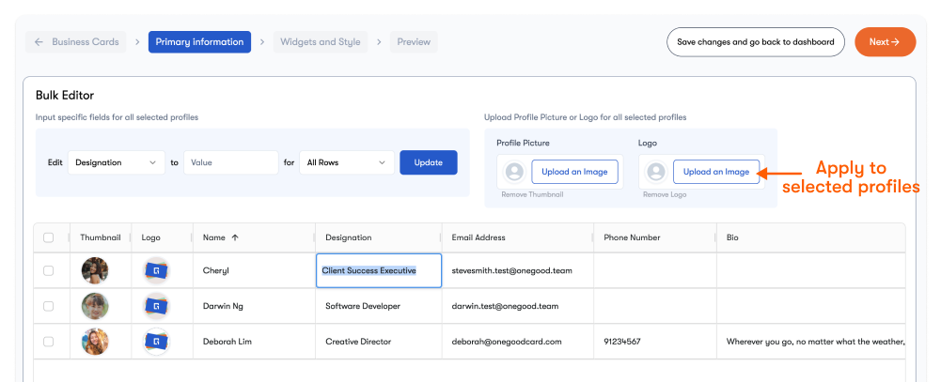This screenshot has width=941, height=382.
Task: Expand the All Rows dropdown
Action: [x=347, y=162]
